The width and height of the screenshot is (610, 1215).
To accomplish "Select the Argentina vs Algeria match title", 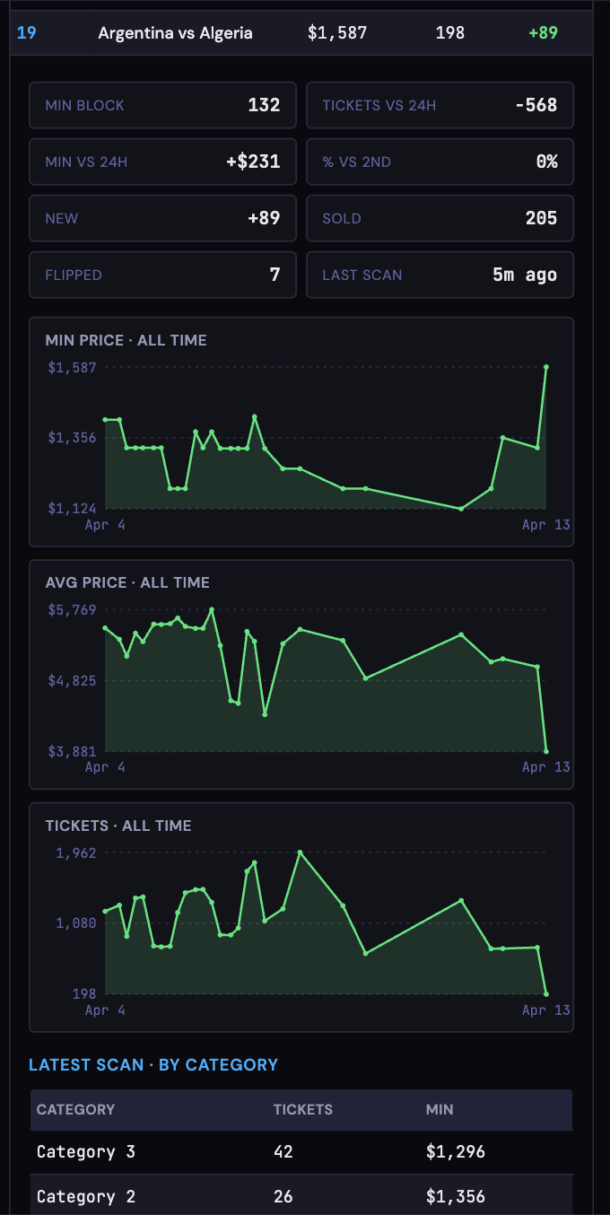I will pos(175,32).
